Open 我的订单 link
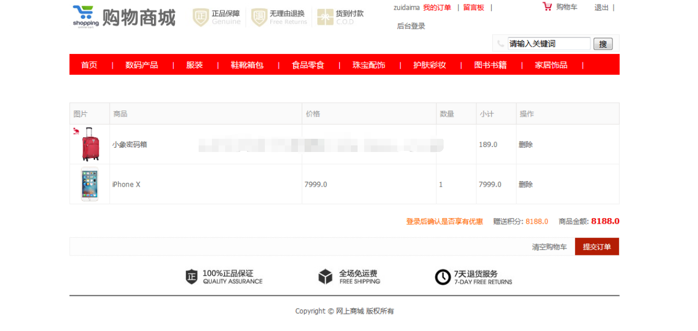This screenshot has width=698, height=331. (x=437, y=8)
